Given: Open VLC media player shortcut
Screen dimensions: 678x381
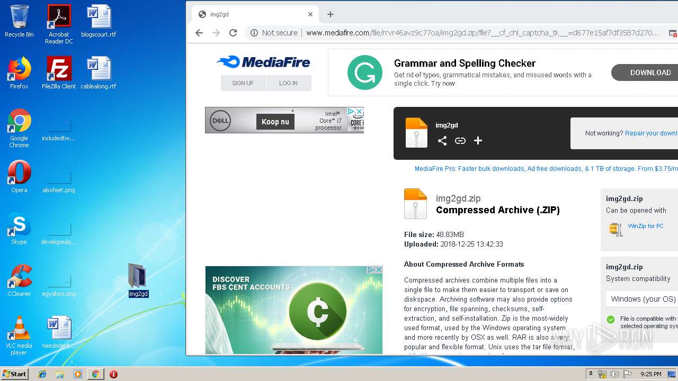Looking at the screenshot, I should click(19, 335).
